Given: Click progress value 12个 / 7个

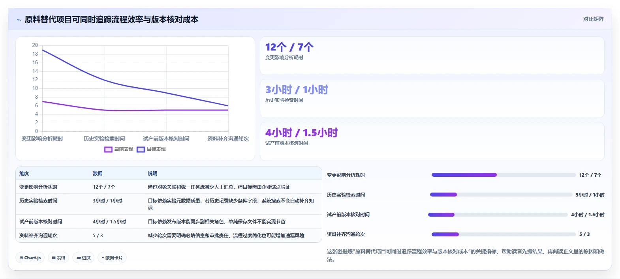Looking at the screenshot, I should (590, 175).
